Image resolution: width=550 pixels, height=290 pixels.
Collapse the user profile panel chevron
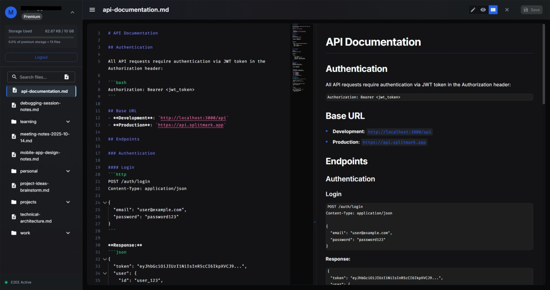click(x=72, y=13)
